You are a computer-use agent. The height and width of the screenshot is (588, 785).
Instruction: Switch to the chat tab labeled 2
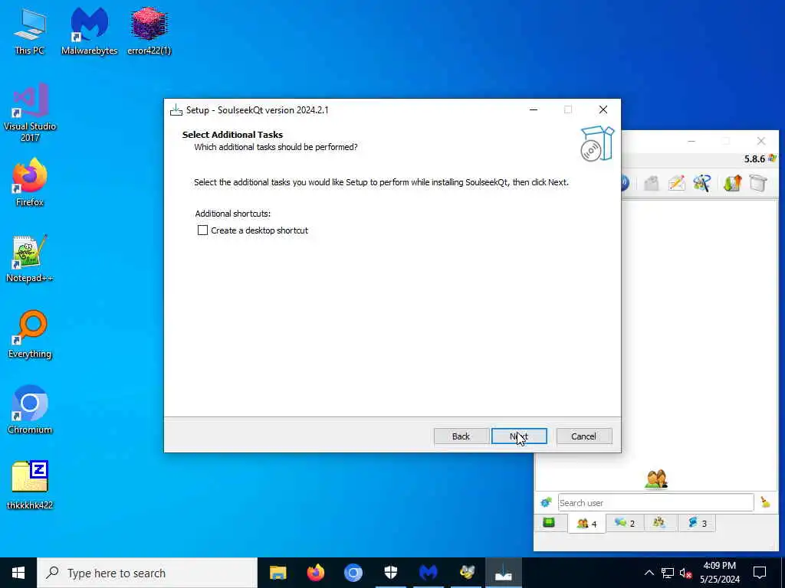[x=625, y=523]
